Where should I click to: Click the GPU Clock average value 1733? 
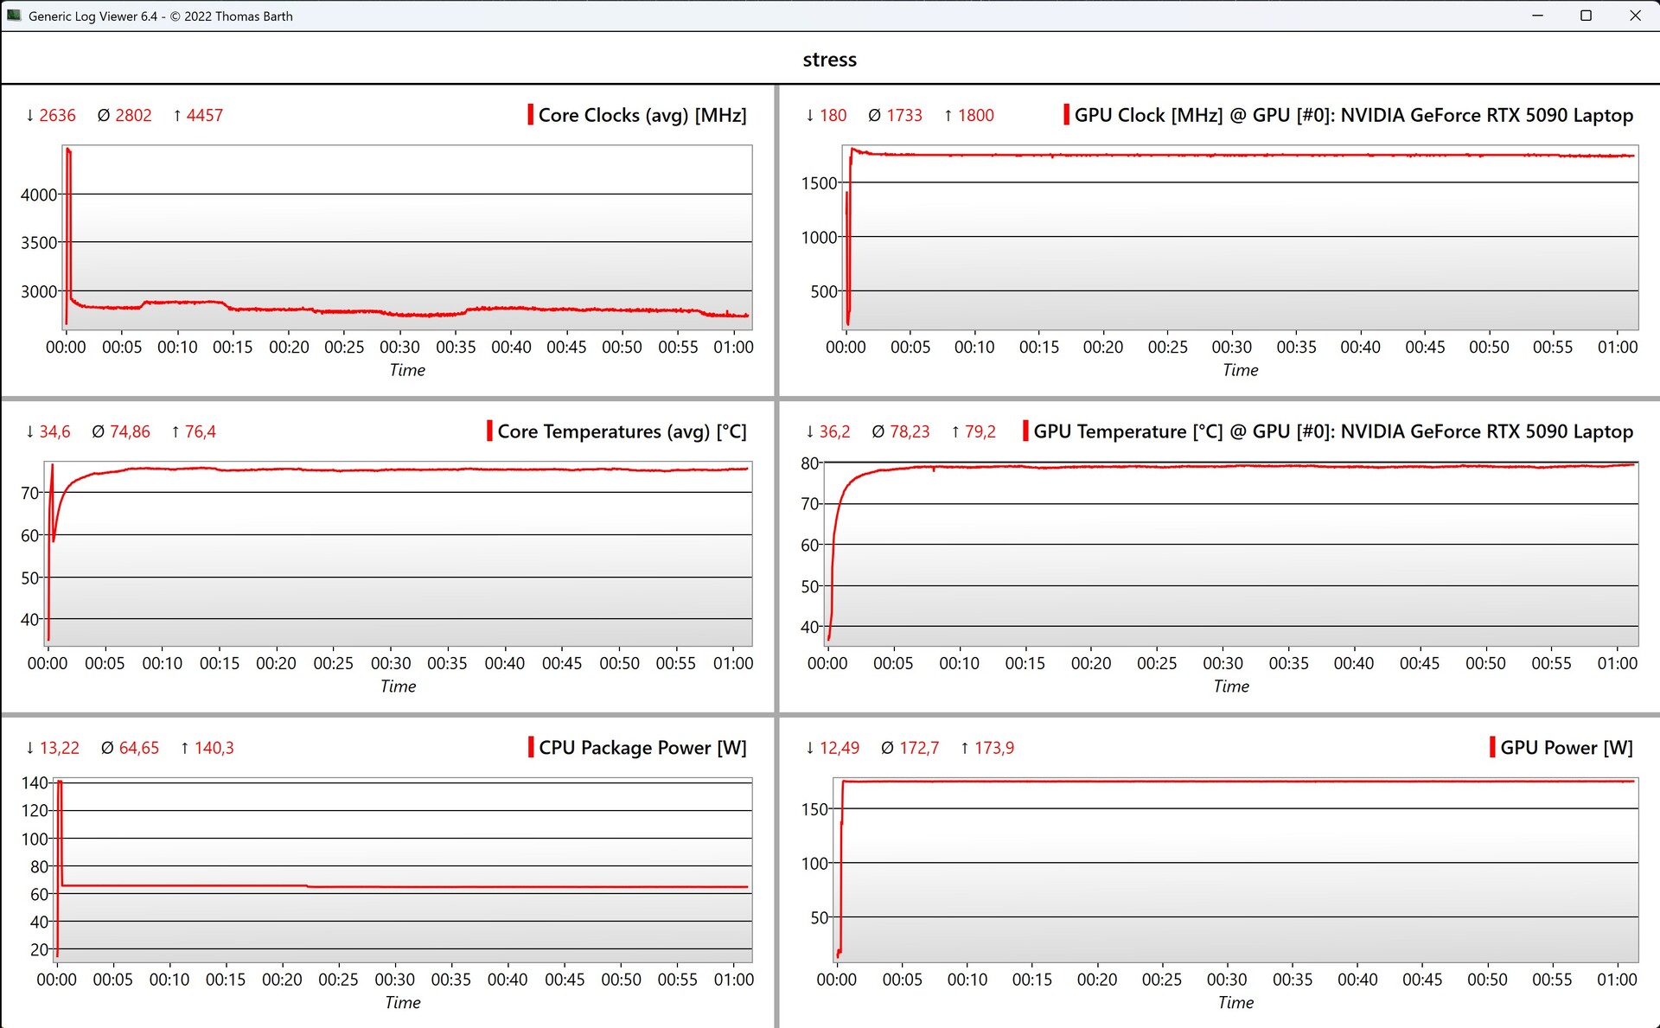tap(904, 115)
